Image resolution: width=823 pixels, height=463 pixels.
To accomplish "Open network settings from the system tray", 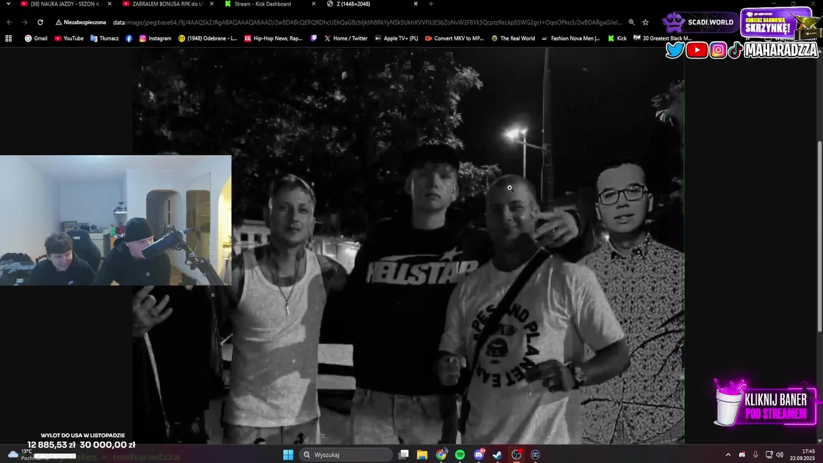I will [x=768, y=455].
